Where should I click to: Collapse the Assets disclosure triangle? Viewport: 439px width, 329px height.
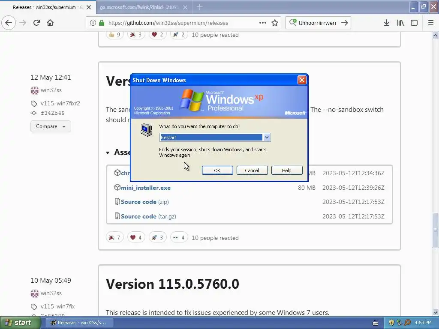click(x=108, y=153)
